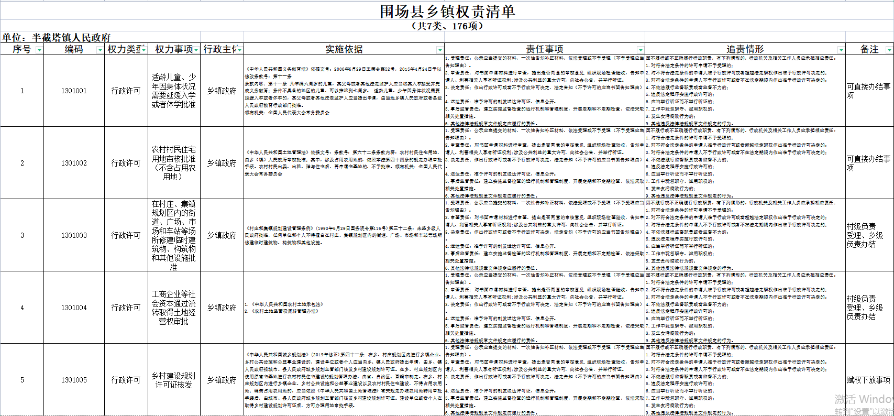This screenshot has height=416, width=894.
Task: Open the 权力事项 column filter dropdown
Action: pyautogui.click(x=196, y=50)
